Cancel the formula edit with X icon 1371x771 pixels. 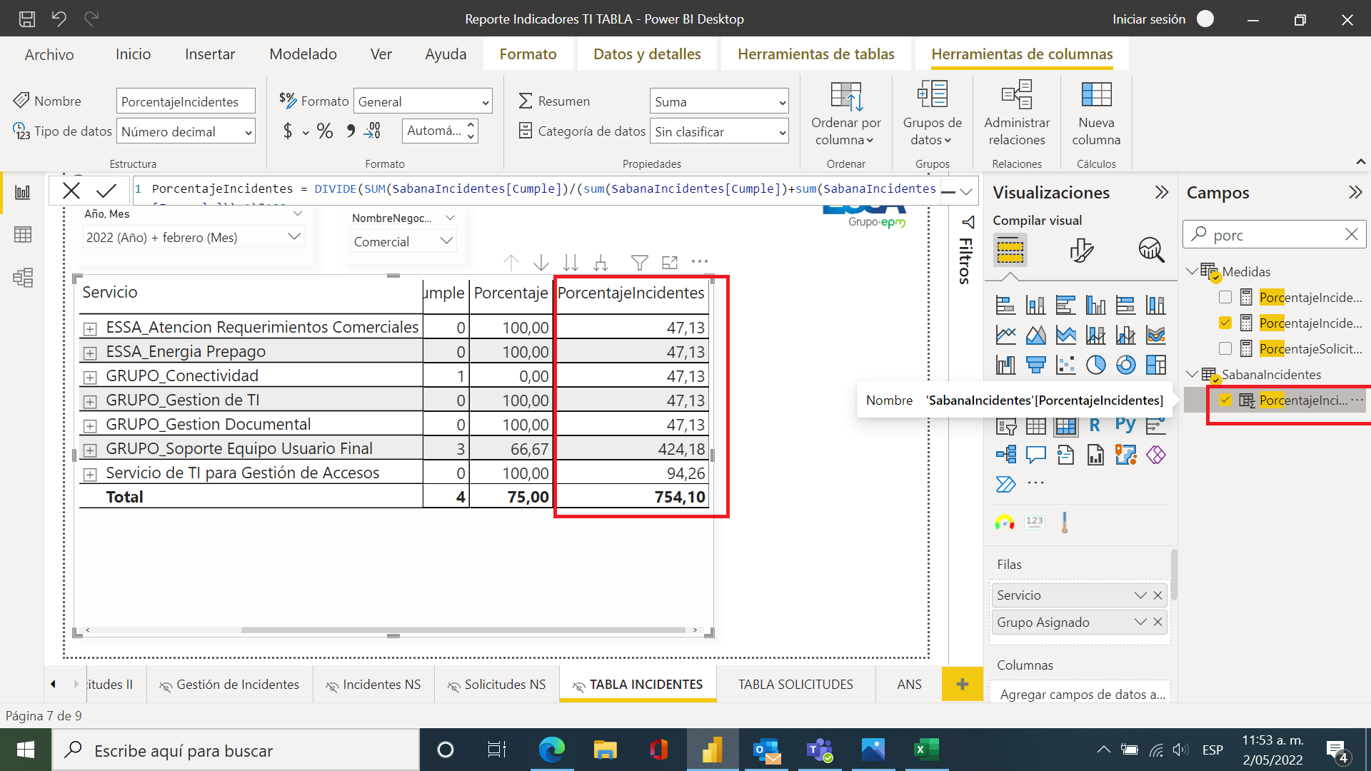click(x=71, y=190)
